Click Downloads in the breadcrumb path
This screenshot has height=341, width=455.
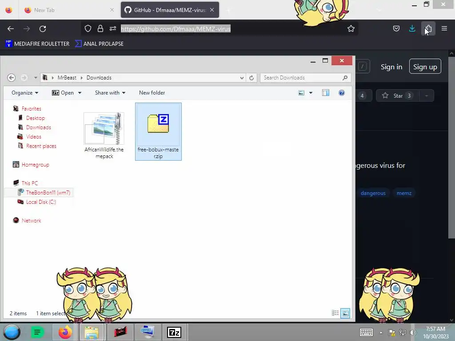click(x=99, y=78)
